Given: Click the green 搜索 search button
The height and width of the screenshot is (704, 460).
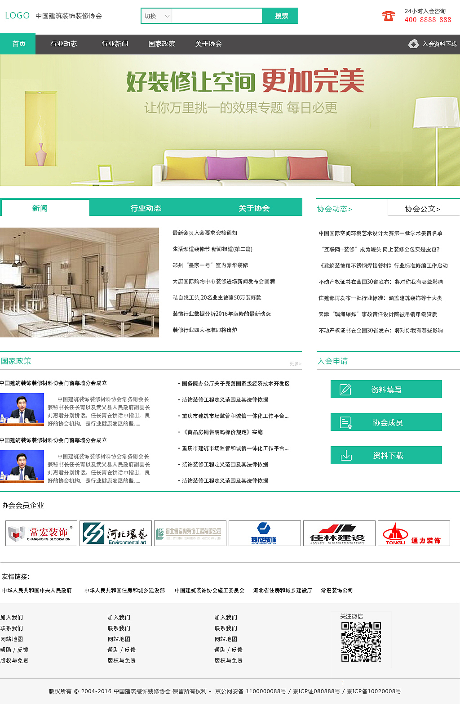Looking at the screenshot, I should (x=281, y=16).
